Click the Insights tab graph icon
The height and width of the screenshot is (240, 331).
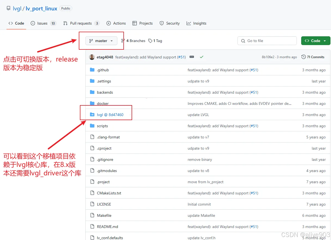pos(189,23)
